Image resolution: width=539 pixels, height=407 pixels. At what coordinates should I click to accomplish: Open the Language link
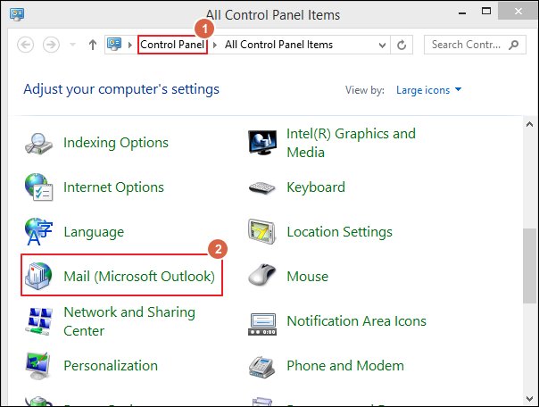point(94,232)
